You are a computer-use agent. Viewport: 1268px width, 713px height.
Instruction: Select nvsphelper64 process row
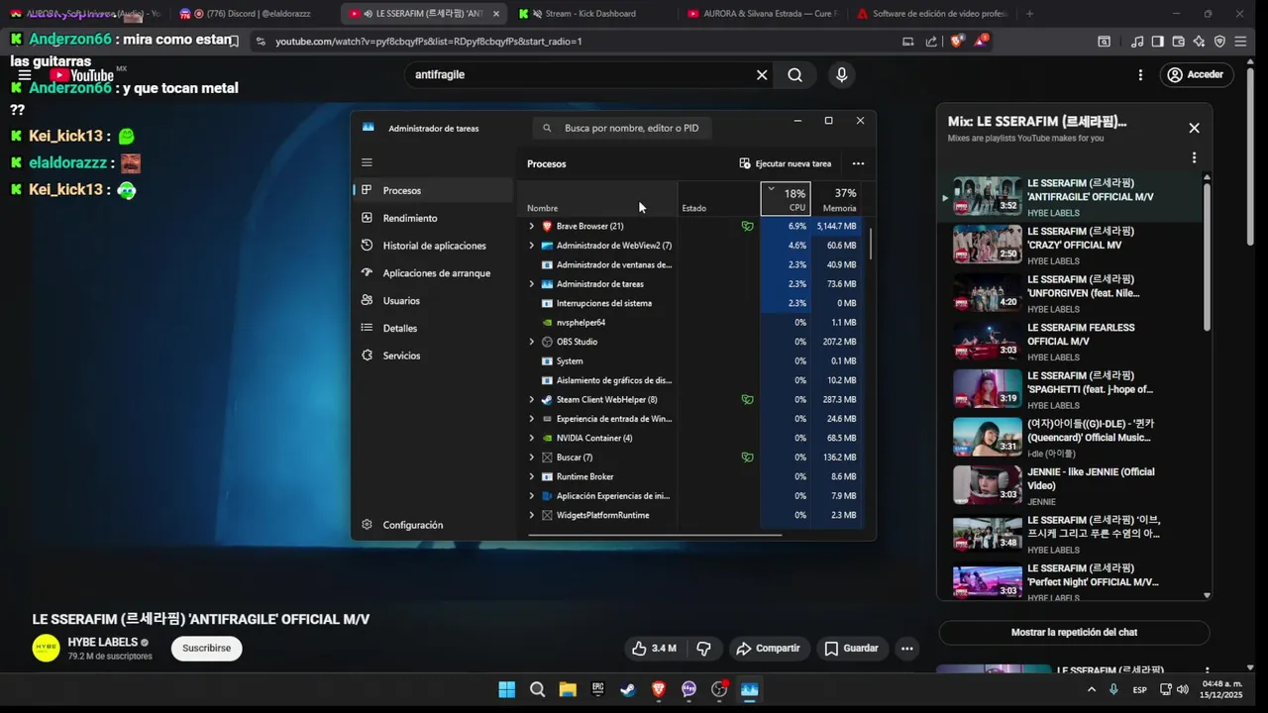(x=691, y=323)
